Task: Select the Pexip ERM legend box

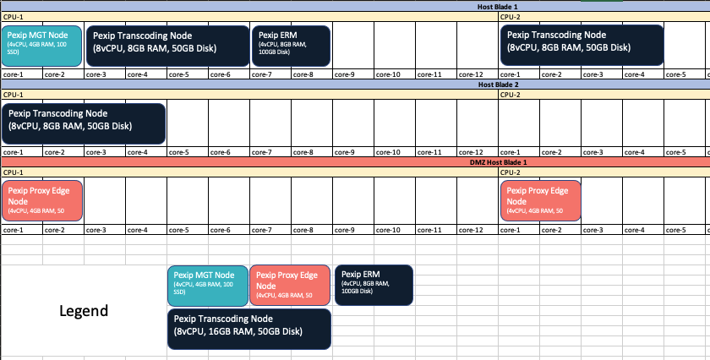Action: (x=374, y=286)
